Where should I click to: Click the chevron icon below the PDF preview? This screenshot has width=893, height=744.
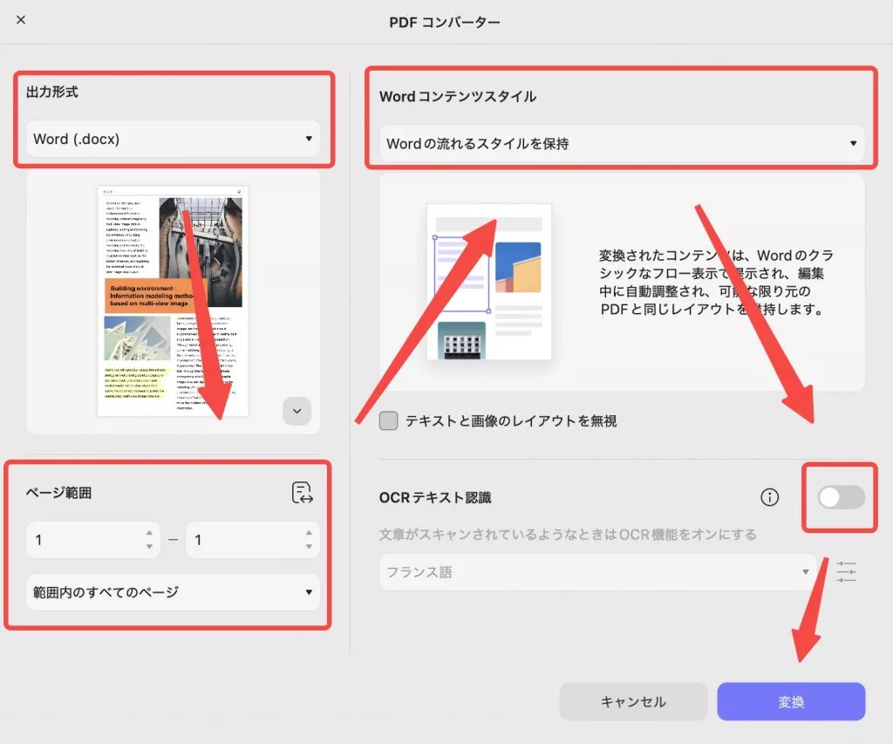coord(297,410)
